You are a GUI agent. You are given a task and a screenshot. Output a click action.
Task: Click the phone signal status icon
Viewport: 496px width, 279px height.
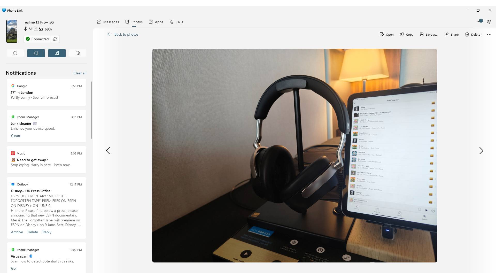(36, 29)
